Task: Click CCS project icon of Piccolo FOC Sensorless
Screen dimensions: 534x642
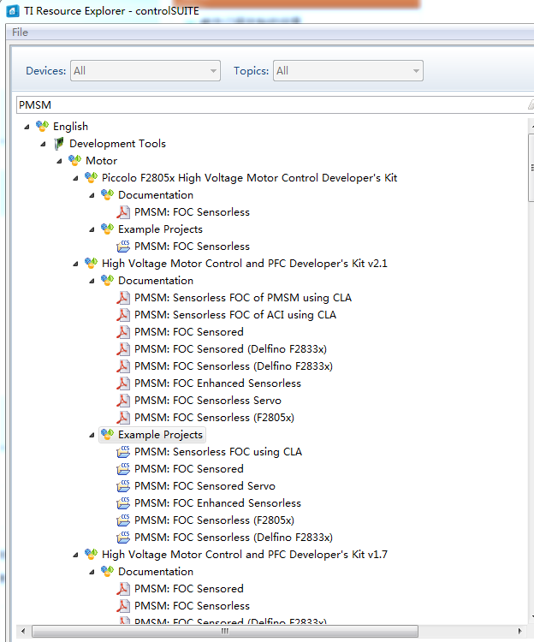Action: (x=123, y=246)
